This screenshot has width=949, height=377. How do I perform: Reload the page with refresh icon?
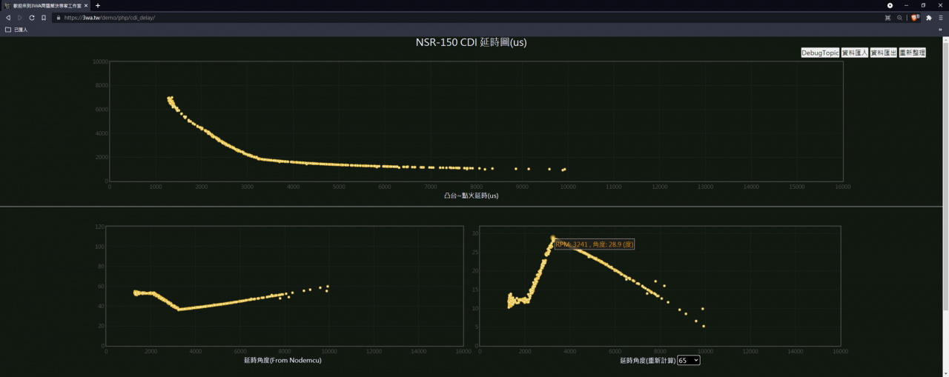(x=32, y=17)
